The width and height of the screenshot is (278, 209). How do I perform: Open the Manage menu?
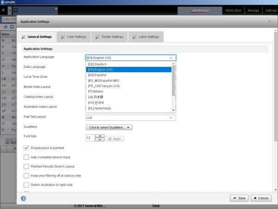coord(253,11)
